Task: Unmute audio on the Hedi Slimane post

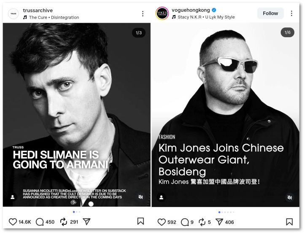Action: pos(140,197)
